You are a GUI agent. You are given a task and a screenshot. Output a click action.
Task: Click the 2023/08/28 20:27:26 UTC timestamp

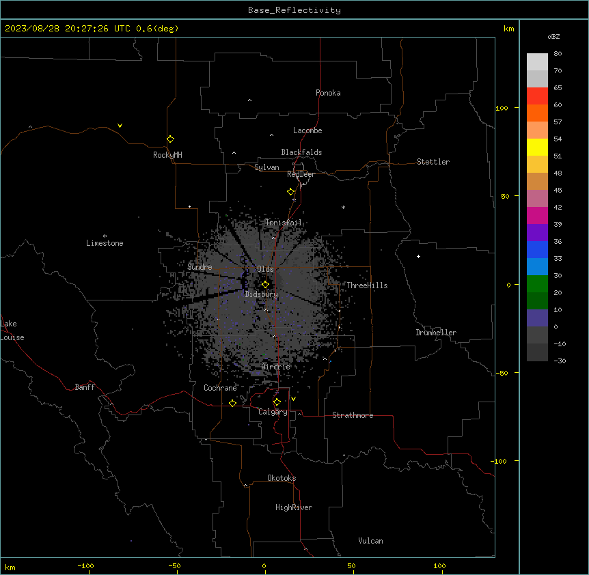click(67, 29)
